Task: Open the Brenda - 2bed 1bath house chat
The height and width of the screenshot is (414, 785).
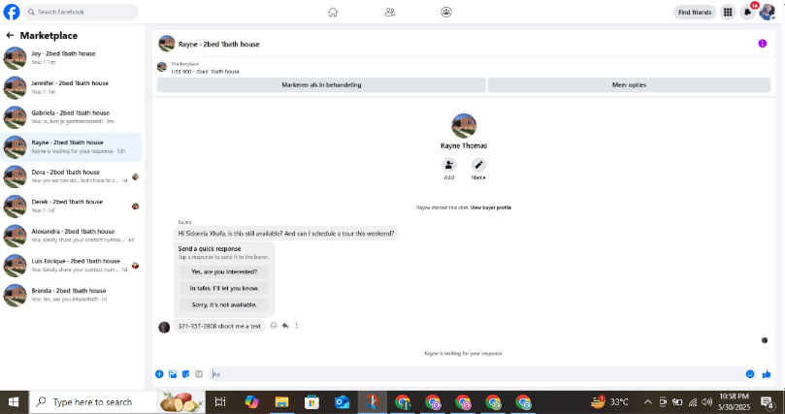Action: pos(71,295)
